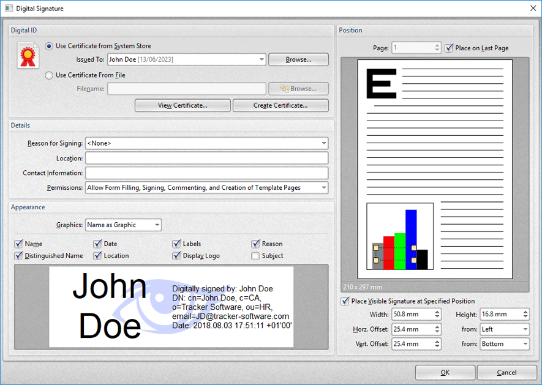The image size is (542, 385).
Task: Toggle the Reason checkbox
Action: pos(255,244)
